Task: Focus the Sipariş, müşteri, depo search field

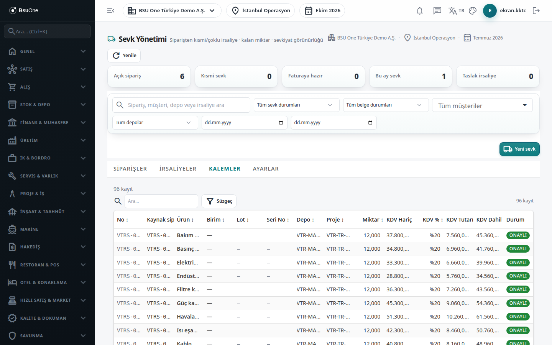Action: tap(181, 105)
